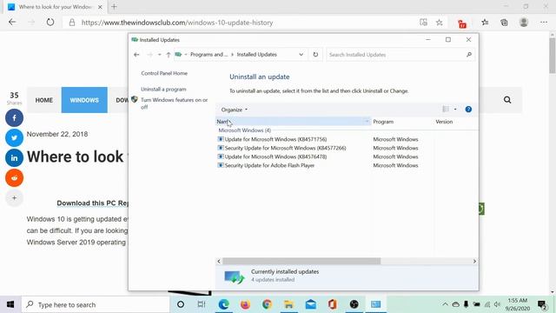556x313 pixels.
Task: Show more share options plus button
Action: [x=14, y=198]
